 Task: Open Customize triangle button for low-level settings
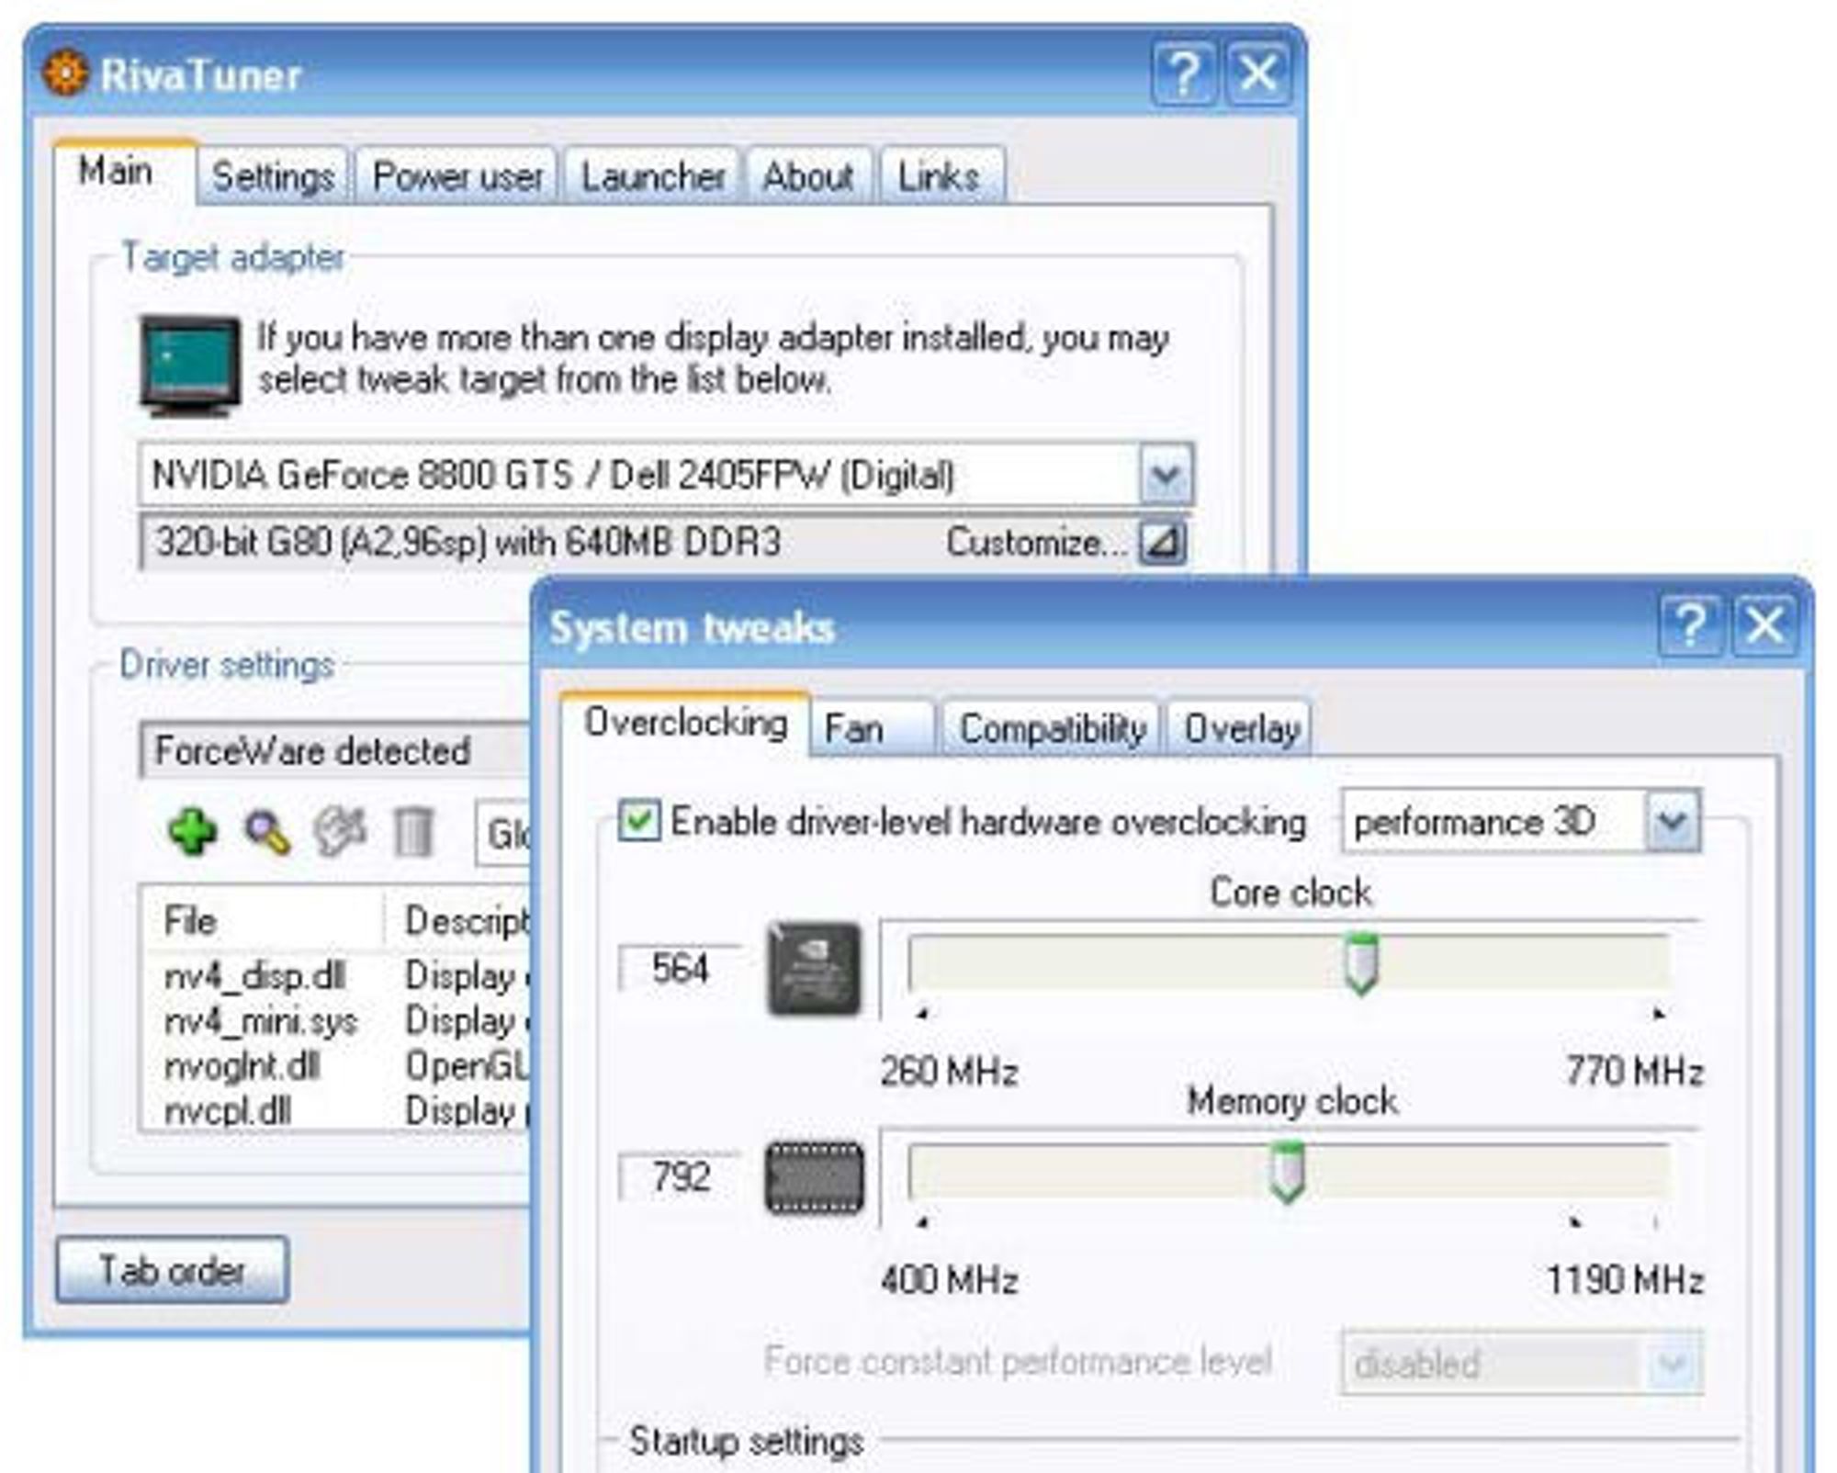click(1163, 543)
